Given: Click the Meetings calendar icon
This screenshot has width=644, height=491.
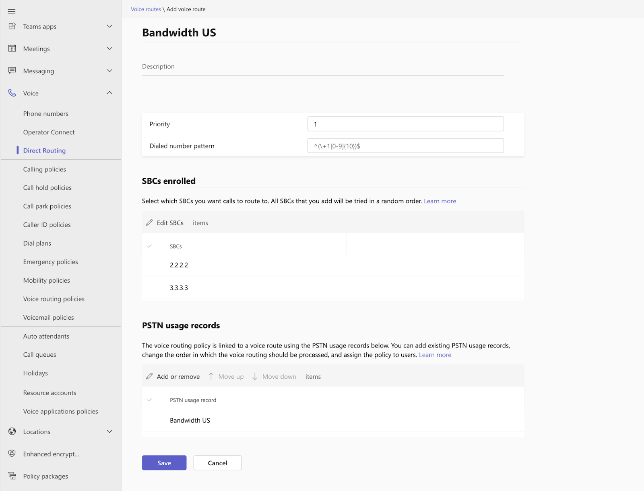Looking at the screenshot, I should click(12, 48).
